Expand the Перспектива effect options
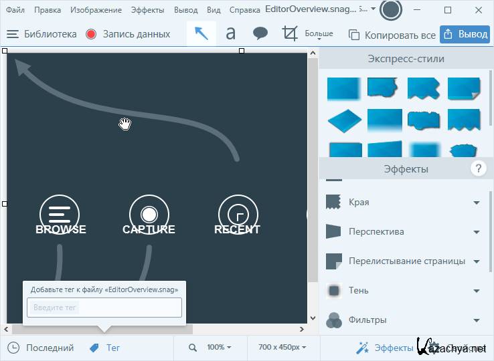 coord(476,232)
